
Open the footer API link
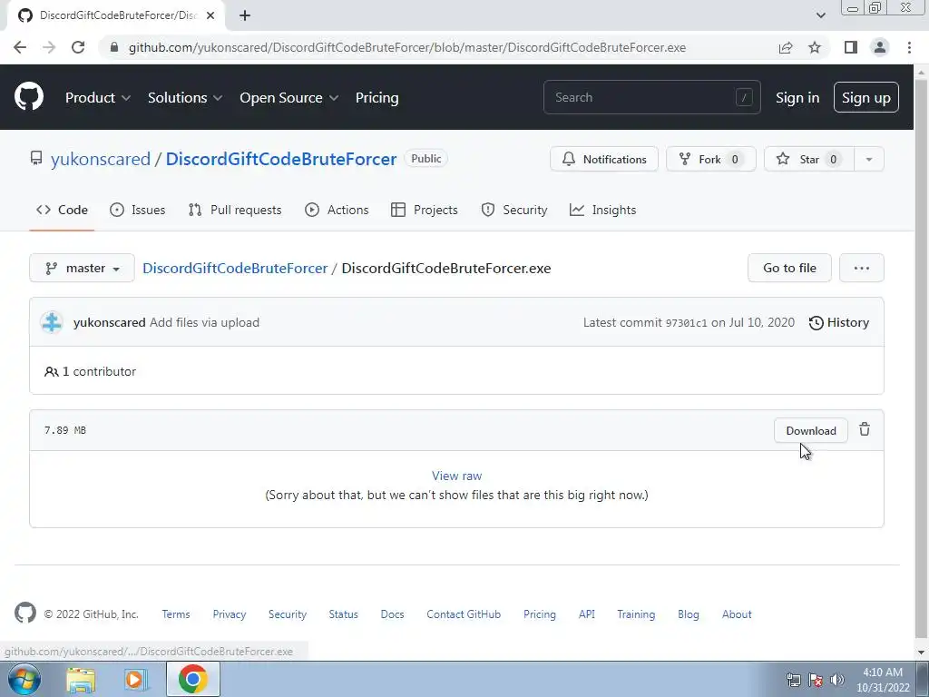tap(587, 614)
